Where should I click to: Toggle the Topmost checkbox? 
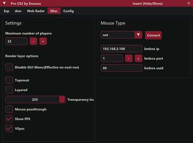point(9,80)
